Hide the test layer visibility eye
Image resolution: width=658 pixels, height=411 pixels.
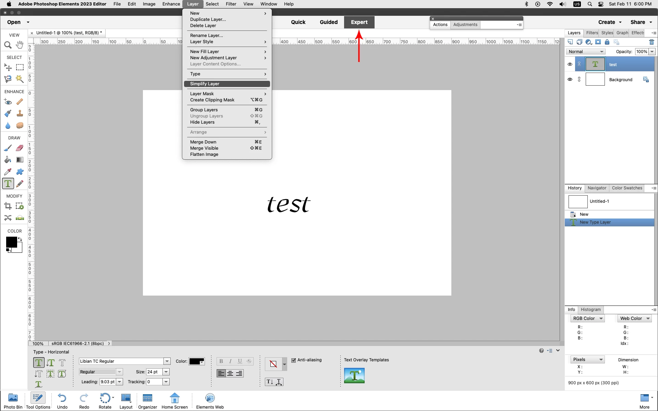tap(570, 64)
